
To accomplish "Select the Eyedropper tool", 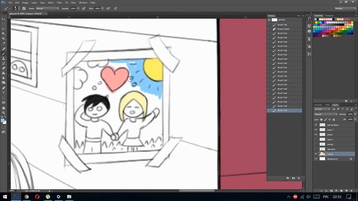I will click(x=3, y=44).
